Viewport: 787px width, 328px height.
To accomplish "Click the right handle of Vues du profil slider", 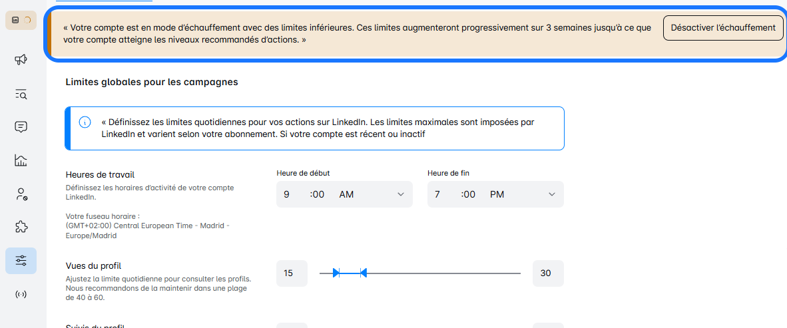I will click(x=363, y=273).
